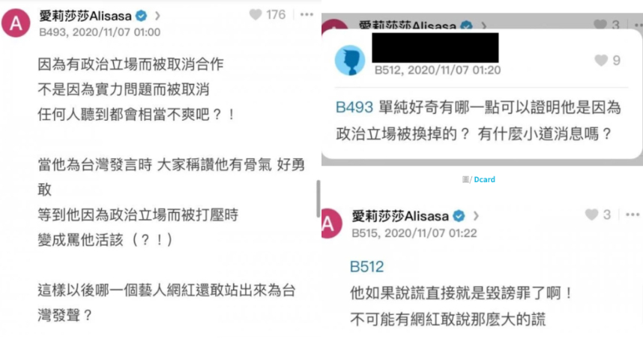The width and height of the screenshot is (643, 345).
Task: Expand the chevron beside Alisasa on B515
Action: click(476, 216)
